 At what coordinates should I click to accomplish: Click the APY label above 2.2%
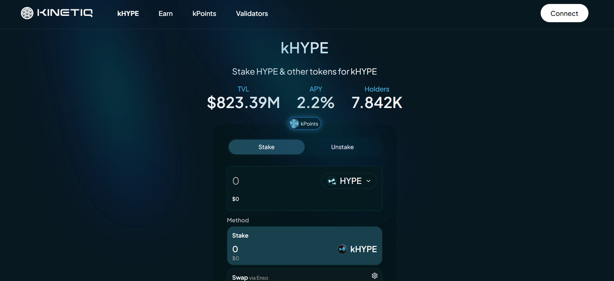coord(316,89)
